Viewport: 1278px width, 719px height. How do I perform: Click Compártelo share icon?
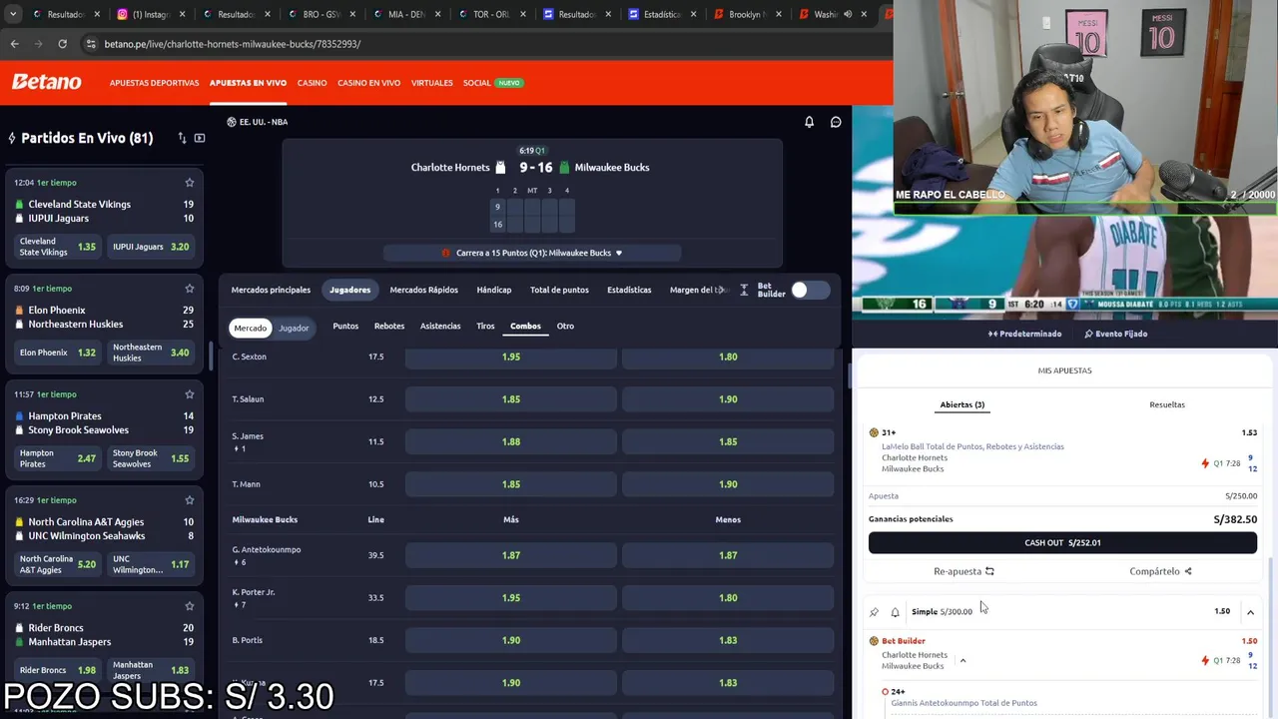(x=1188, y=571)
